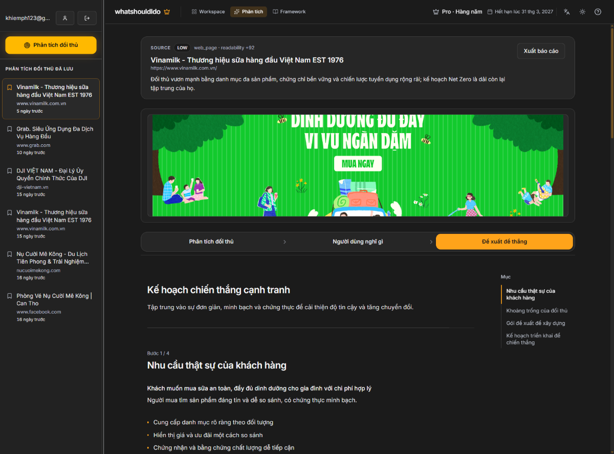
Task: Click the www.grab.com url text
Action: click(x=33, y=145)
